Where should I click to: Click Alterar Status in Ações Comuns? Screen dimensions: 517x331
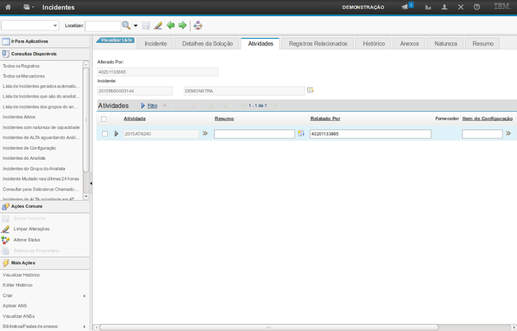point(27,240)
